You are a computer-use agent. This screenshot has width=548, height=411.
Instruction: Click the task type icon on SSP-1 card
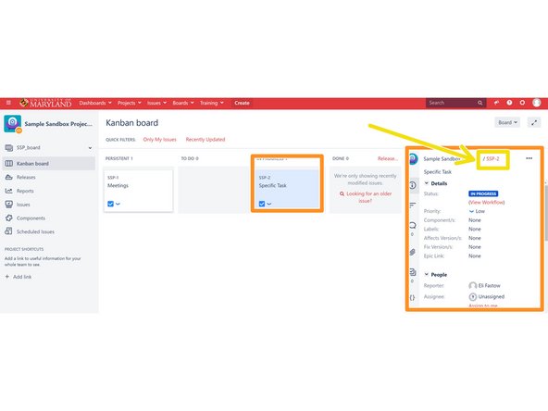110,204
